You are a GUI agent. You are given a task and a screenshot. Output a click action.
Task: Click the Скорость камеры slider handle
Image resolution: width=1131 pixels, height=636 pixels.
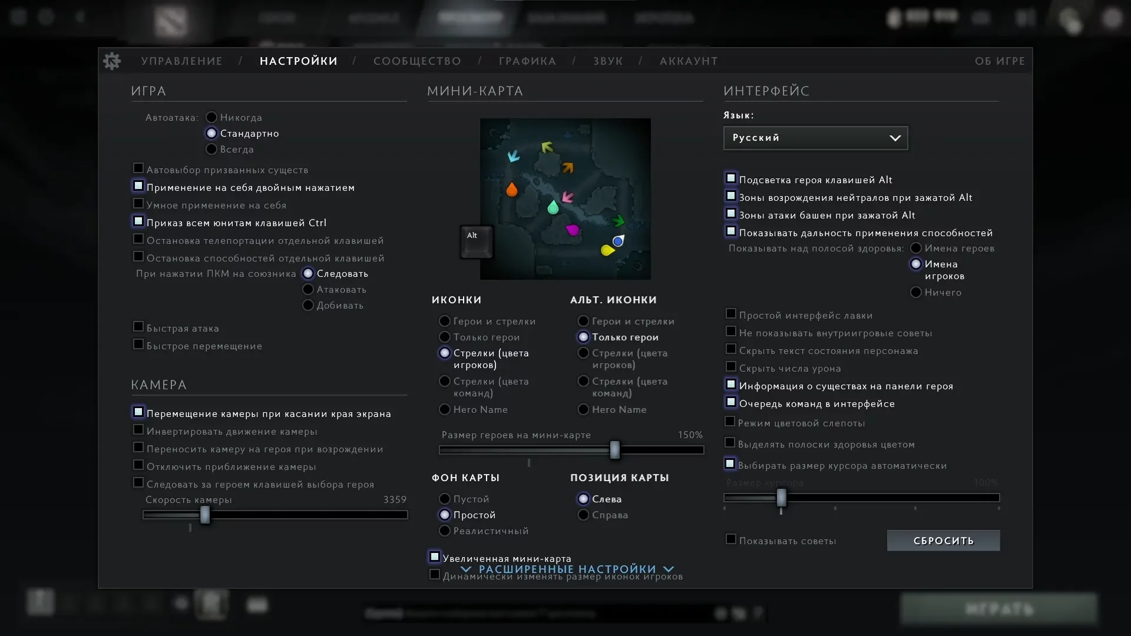(205, 515)
